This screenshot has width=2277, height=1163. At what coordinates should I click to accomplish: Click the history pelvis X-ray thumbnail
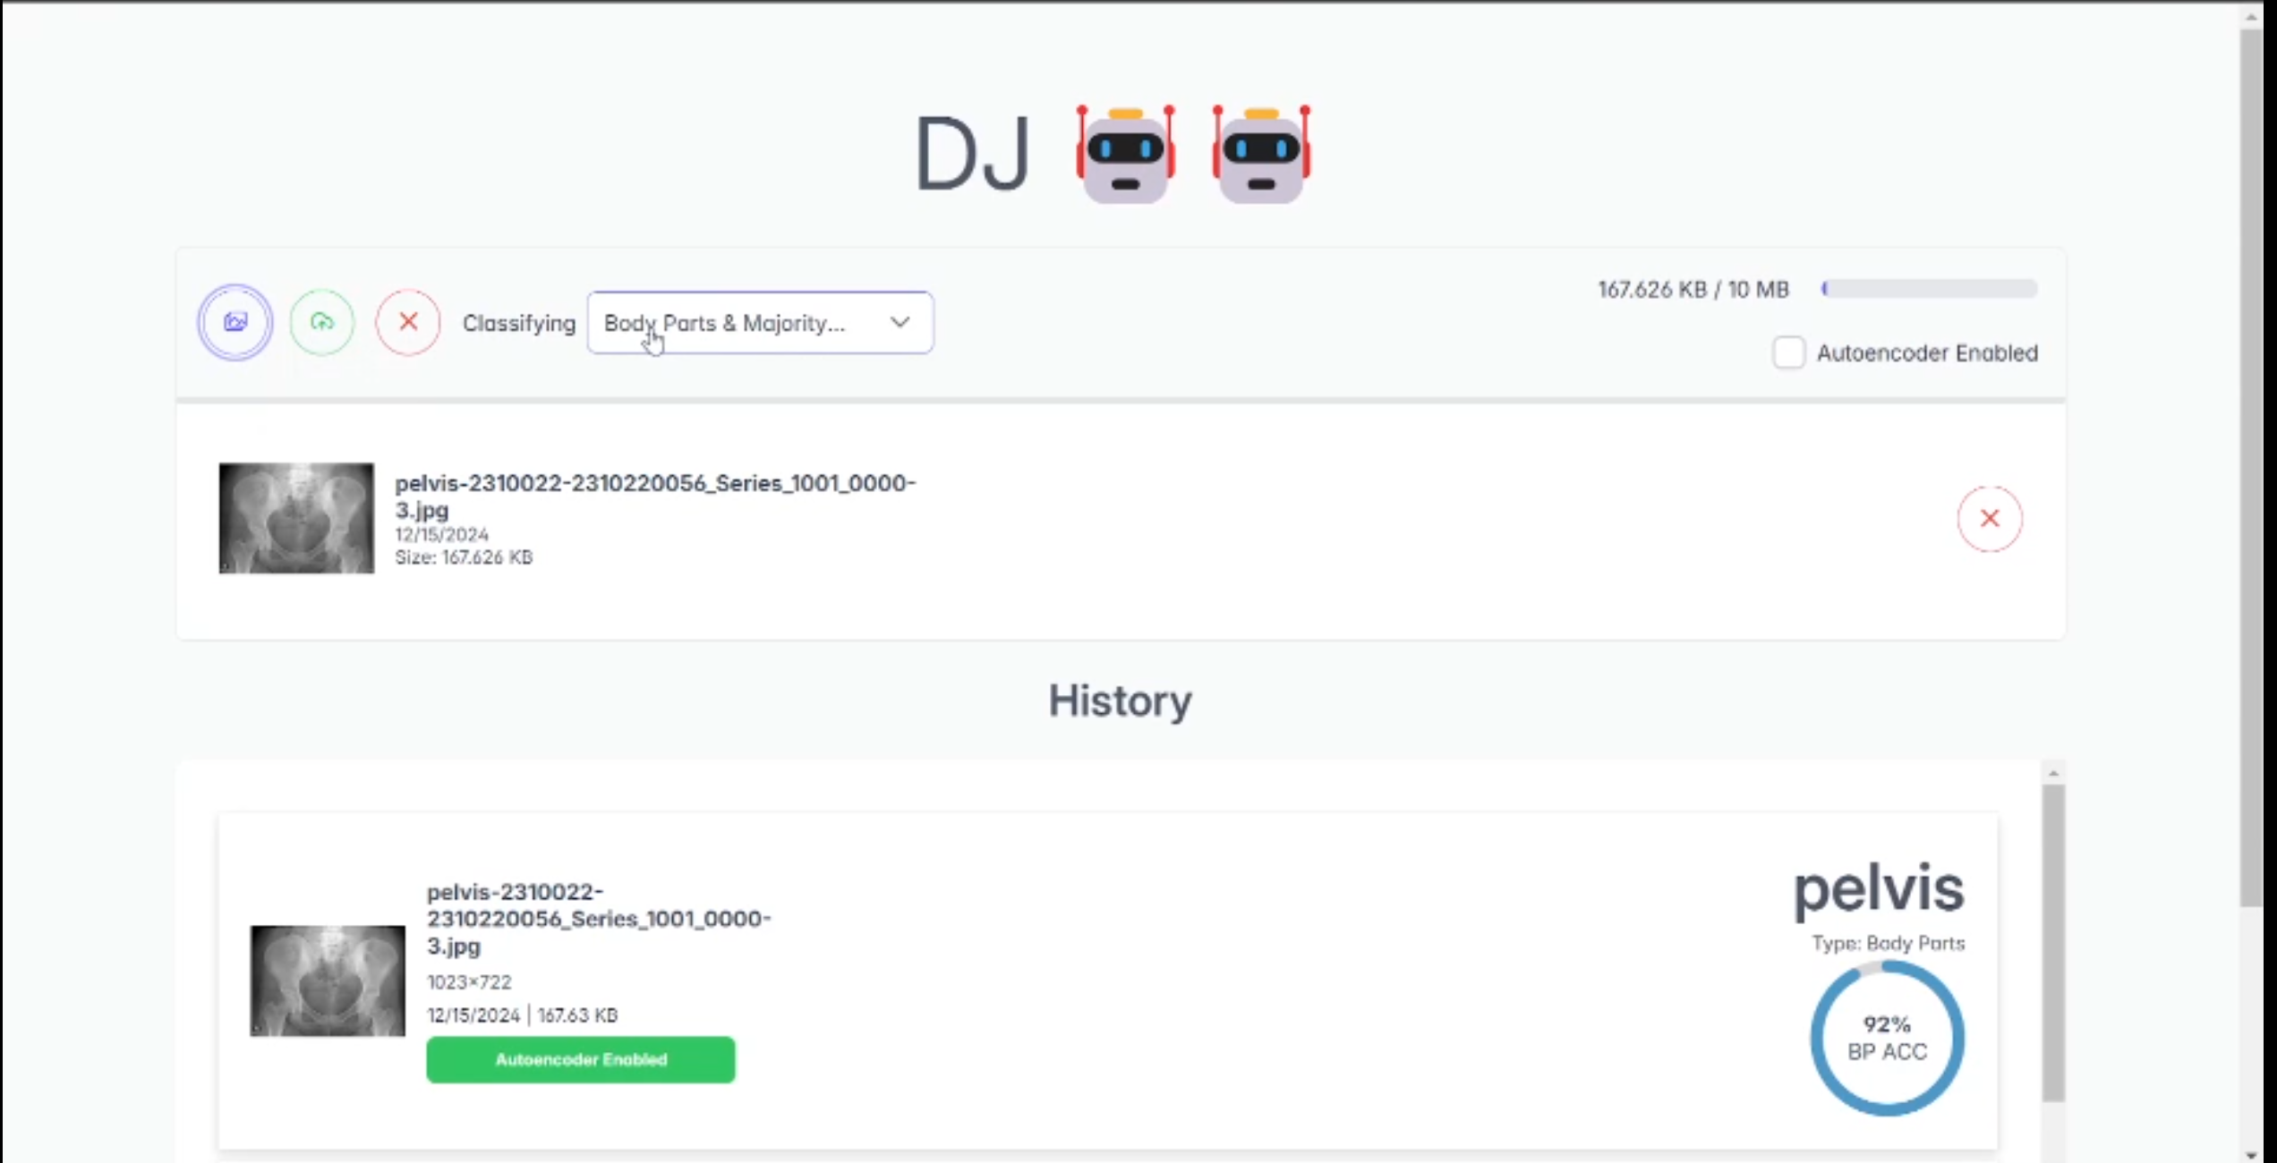tap(328, 980)
